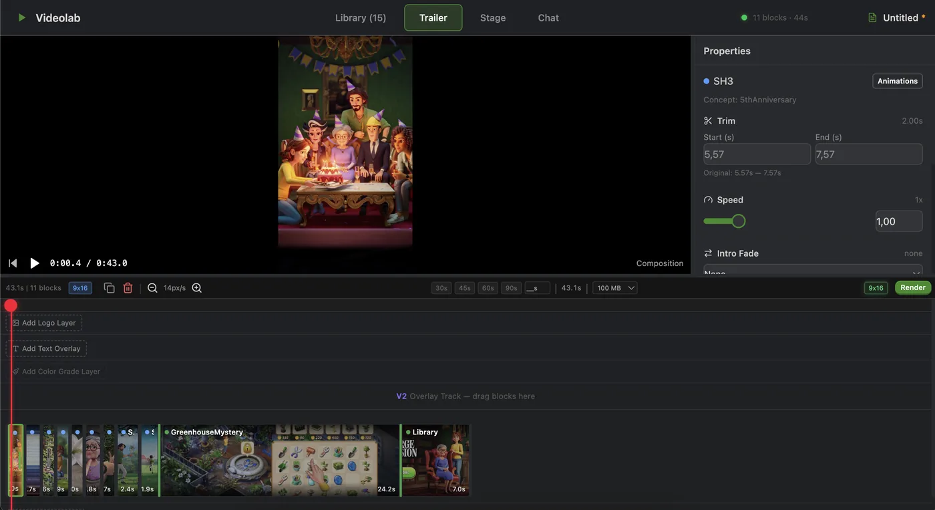Click the V2 Overlay Track area
The width and height of the screenshot is (935, 510).
pyautogui.click(x=465, y=396)
